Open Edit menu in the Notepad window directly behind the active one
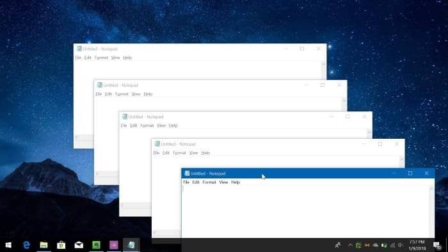 166,153
